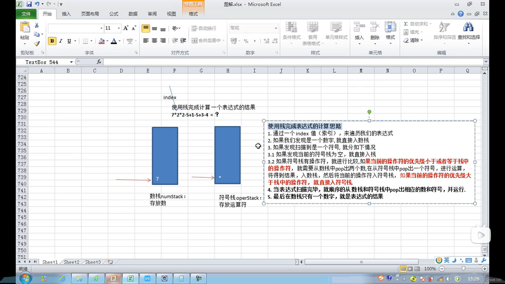The image size is (505, 284).
Task: Switch to the Sheet2 worksheet tab
Action: pos(71,262)
